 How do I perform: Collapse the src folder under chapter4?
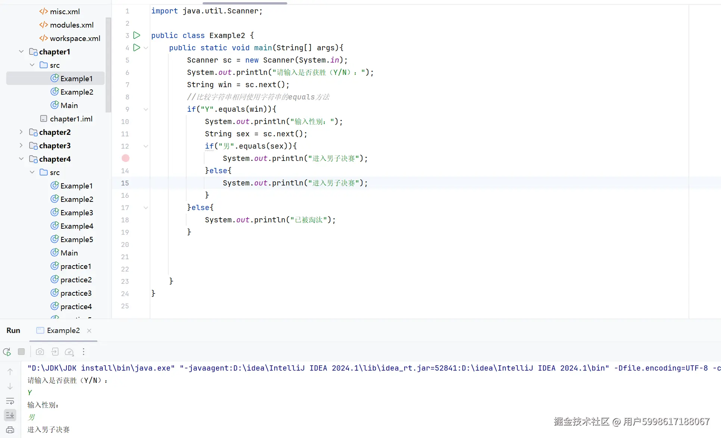coord(32,172)
